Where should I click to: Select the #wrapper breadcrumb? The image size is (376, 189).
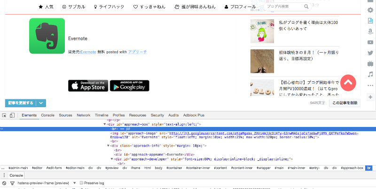[x=263, y=168]
